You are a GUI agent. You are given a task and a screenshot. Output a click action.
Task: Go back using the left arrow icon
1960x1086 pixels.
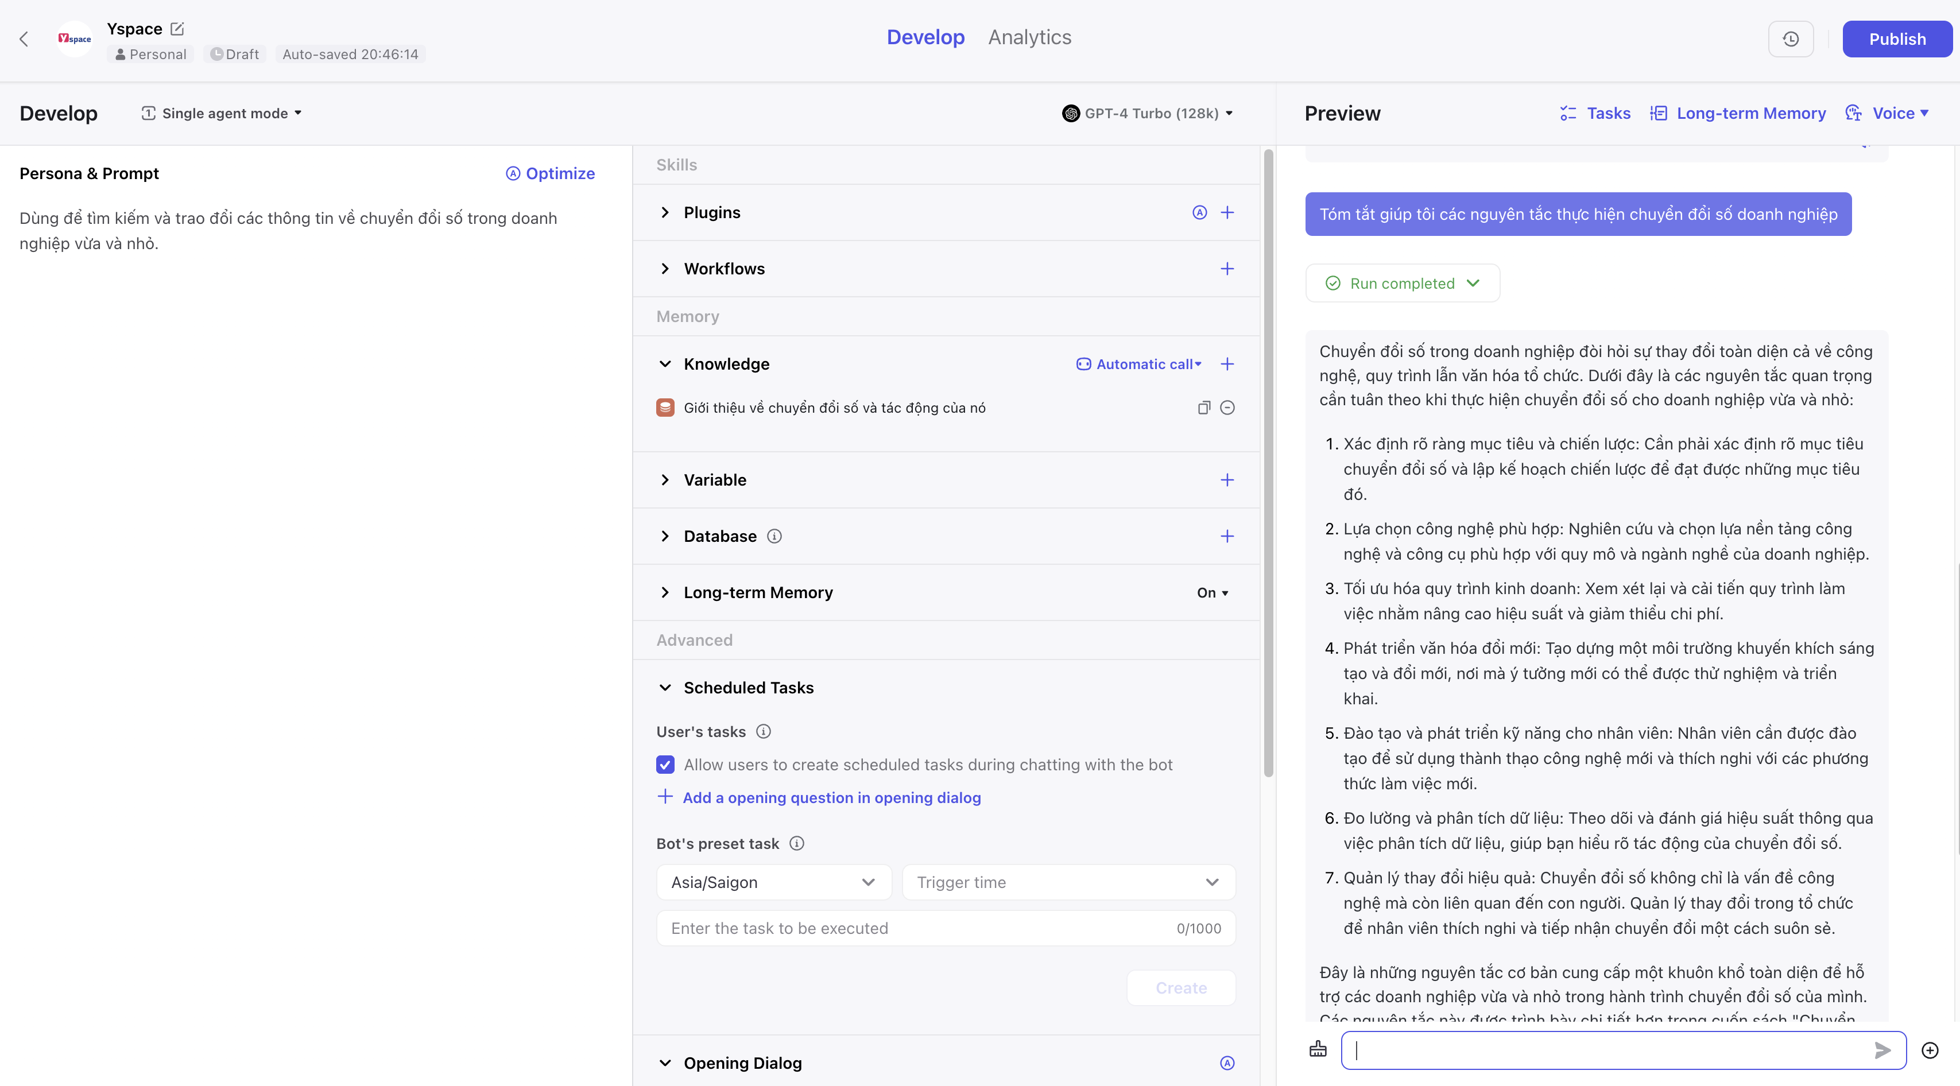tap(24, 40)
